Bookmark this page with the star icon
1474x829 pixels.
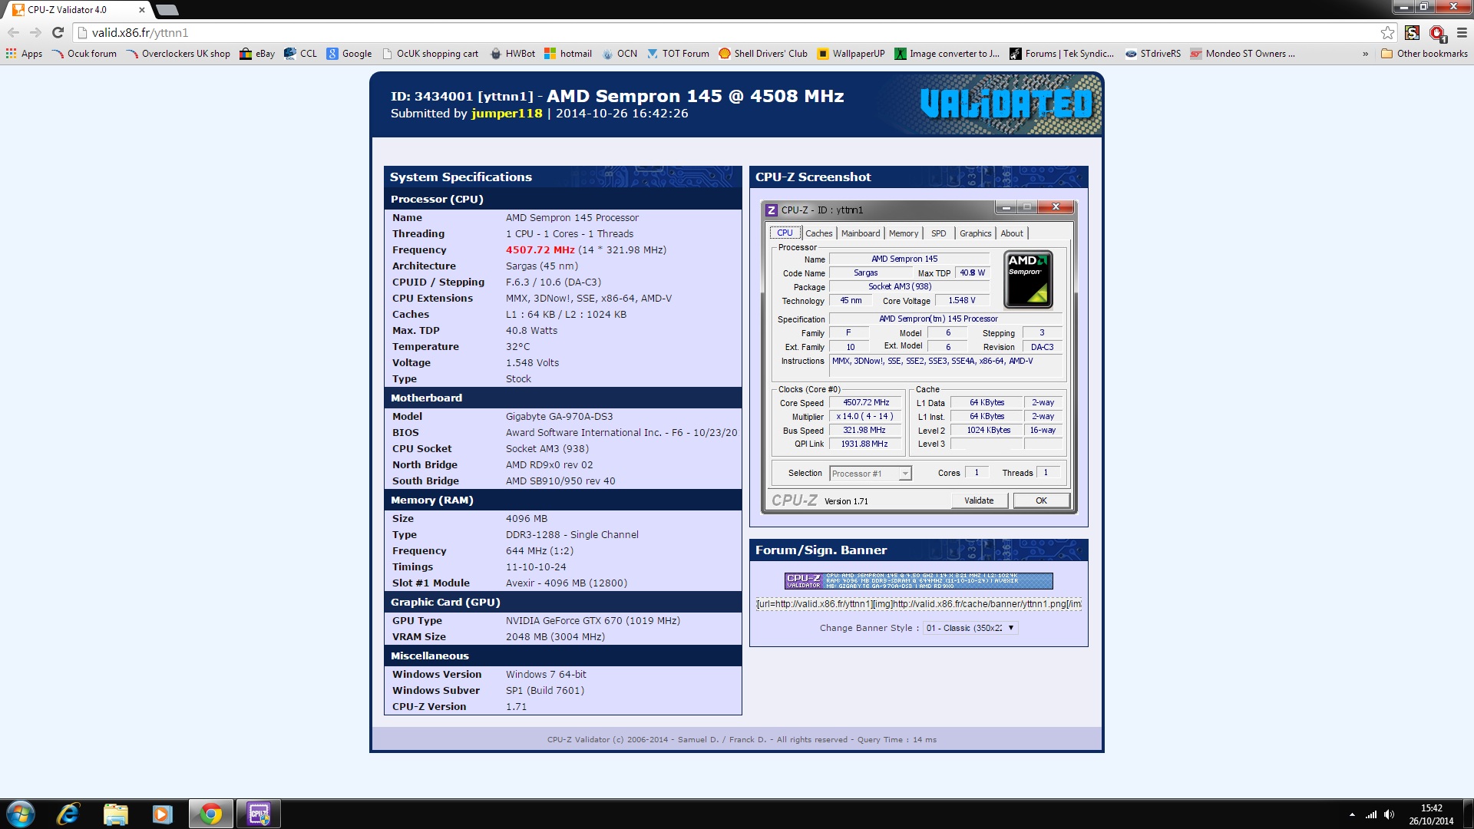tap(1387, 32)
